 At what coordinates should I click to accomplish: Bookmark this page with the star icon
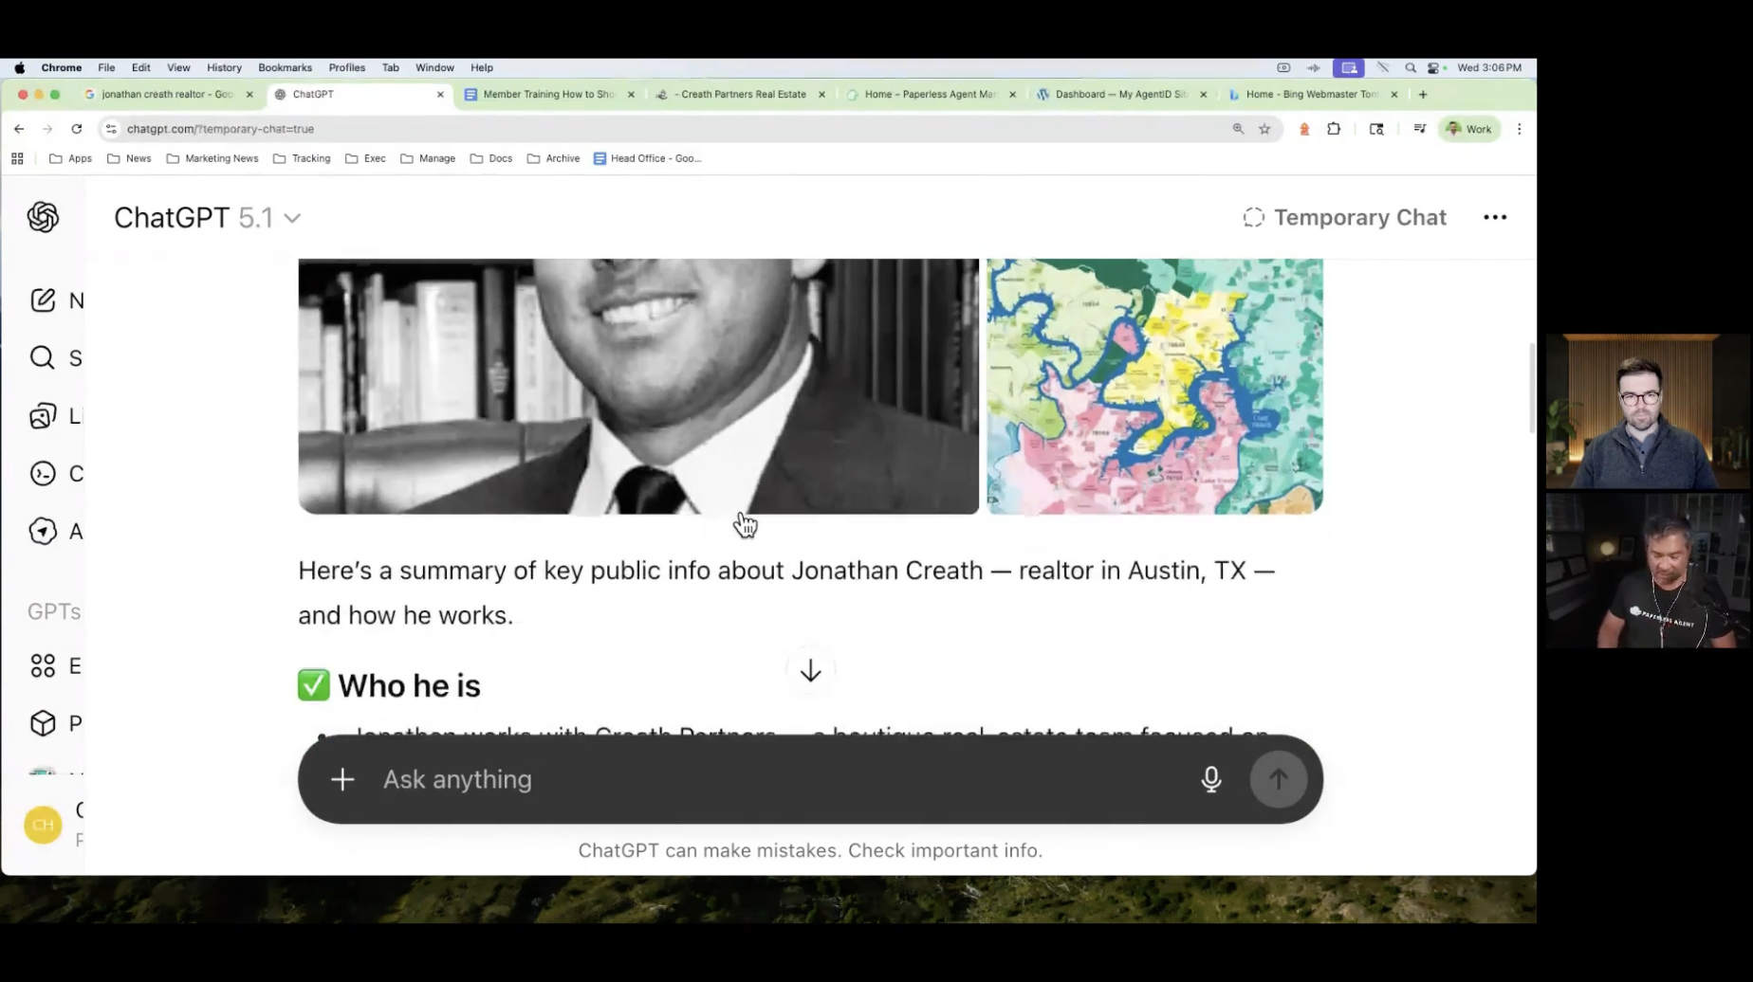[1264, 129]
